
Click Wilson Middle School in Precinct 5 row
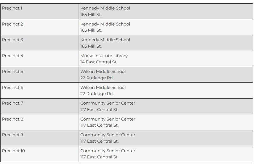103,71
